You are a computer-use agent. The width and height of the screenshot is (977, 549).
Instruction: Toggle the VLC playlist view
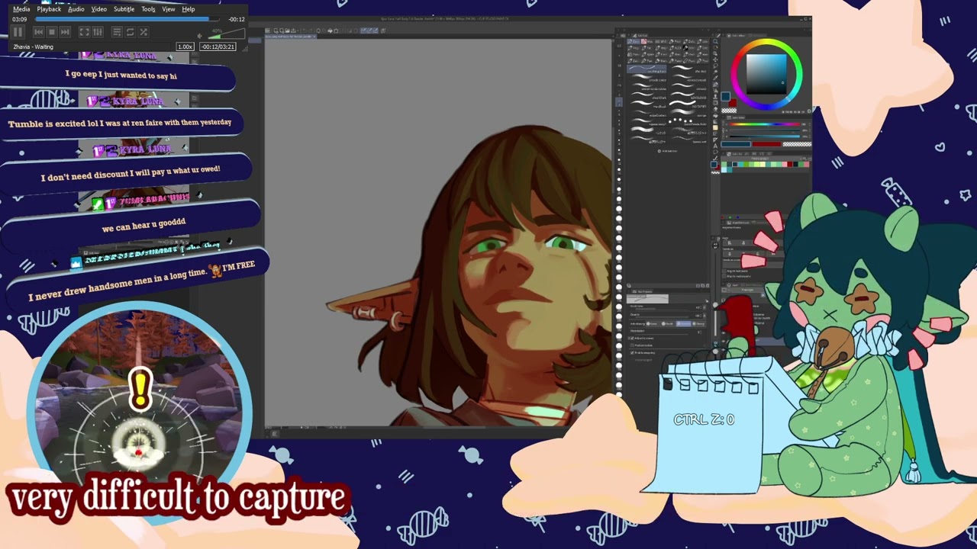[117, 32]
